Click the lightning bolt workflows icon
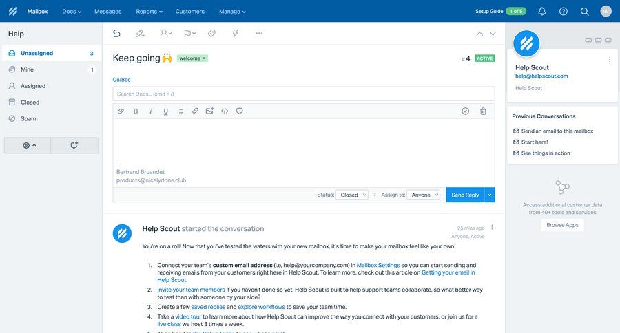Image resolution: width=620 pixels, height=333 pixels. click(x=236, y=33)
